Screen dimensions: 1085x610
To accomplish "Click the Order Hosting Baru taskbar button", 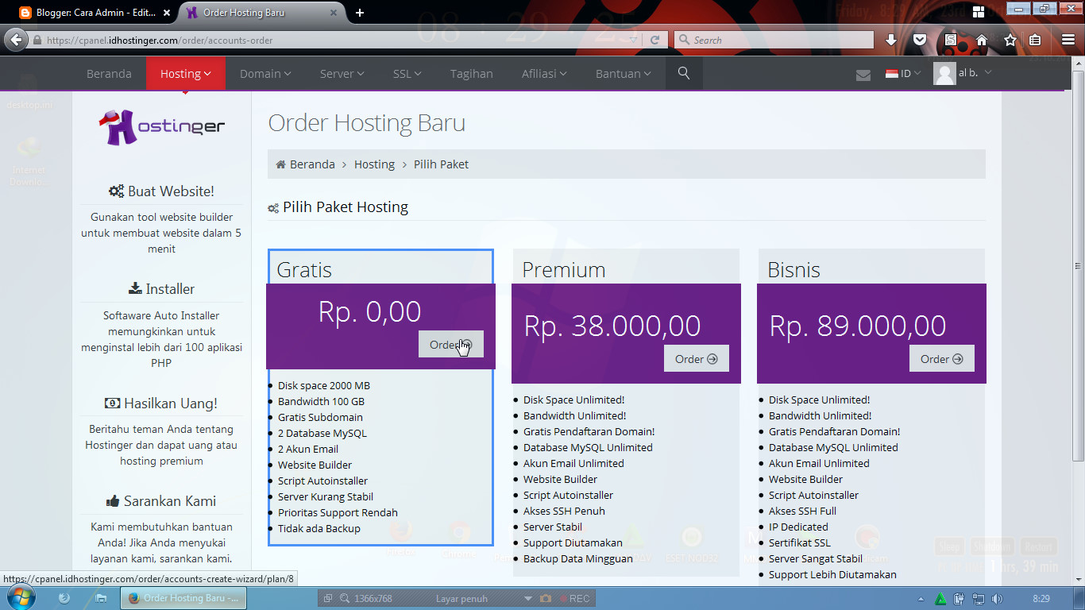I will coord(182,598).
